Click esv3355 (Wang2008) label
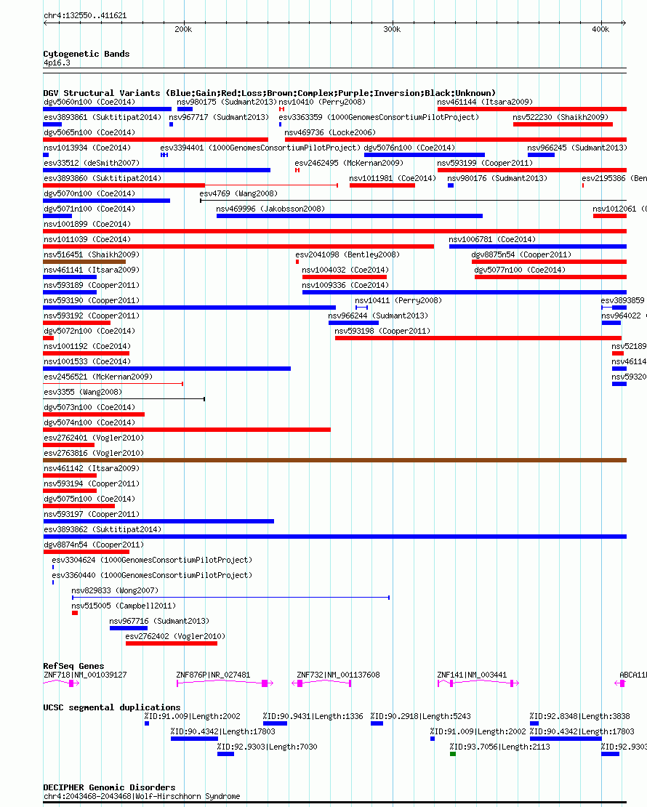647x807 pixels. [83, 392]
